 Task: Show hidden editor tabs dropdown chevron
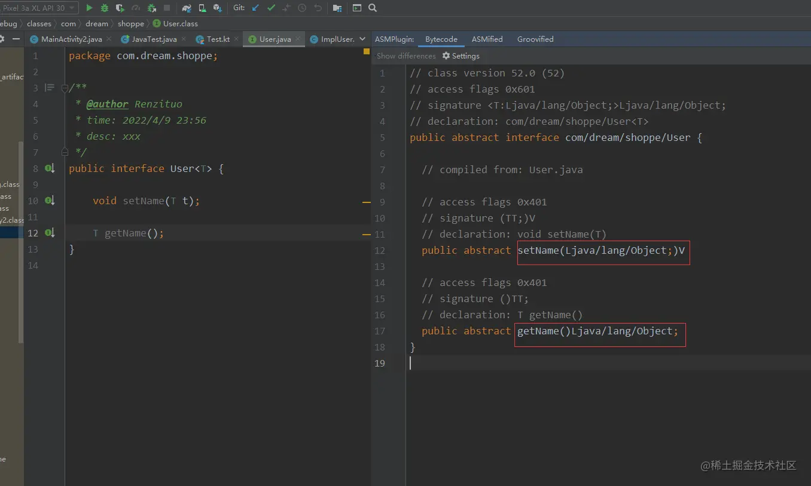click(x=362, y=39)
